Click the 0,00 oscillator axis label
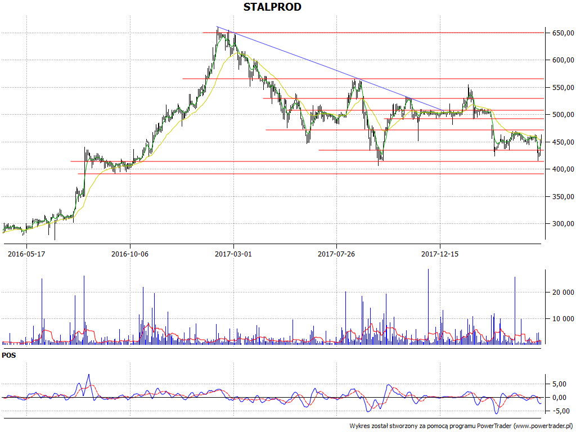Image resolution: width=576 pixels, height=432 pixels. click(x=559, y=398)
